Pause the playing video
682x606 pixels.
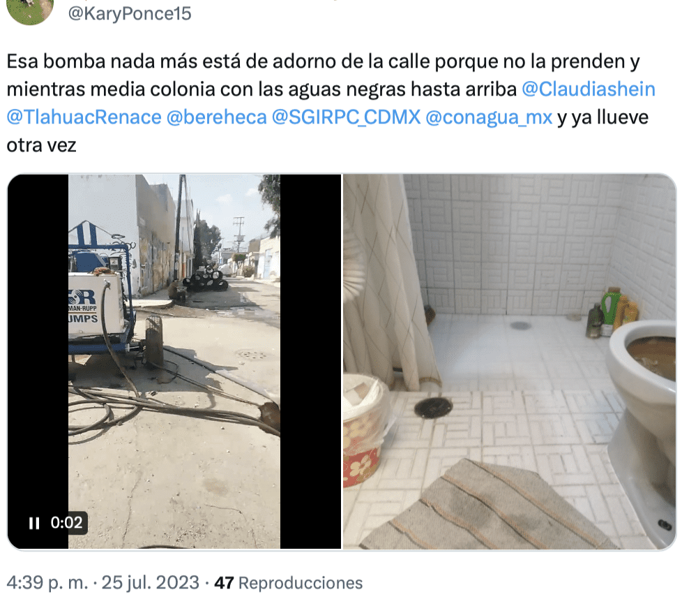[x=34, y=523]
